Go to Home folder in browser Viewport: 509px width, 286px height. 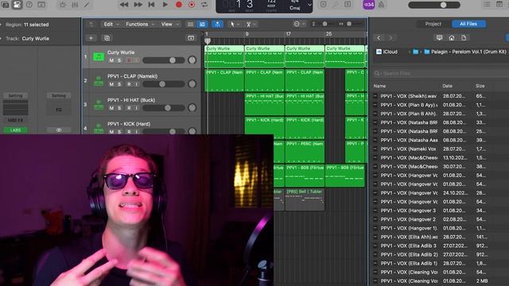[x=452, y=38]
